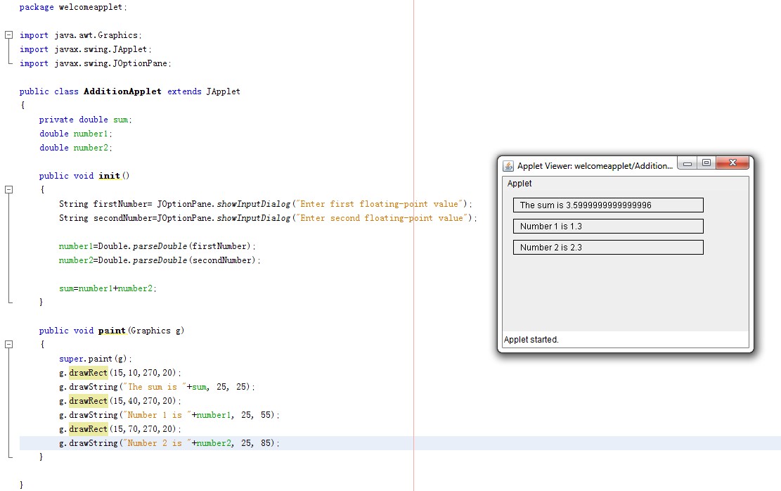Click the 'Applet started.' status text

(x=531, y=340)
